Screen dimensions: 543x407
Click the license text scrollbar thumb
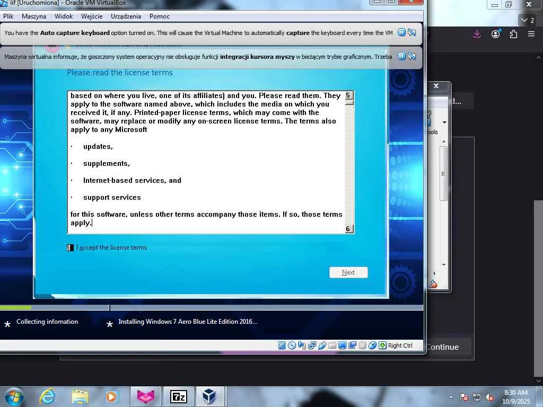pyautogui.click(x=349, y=102)
